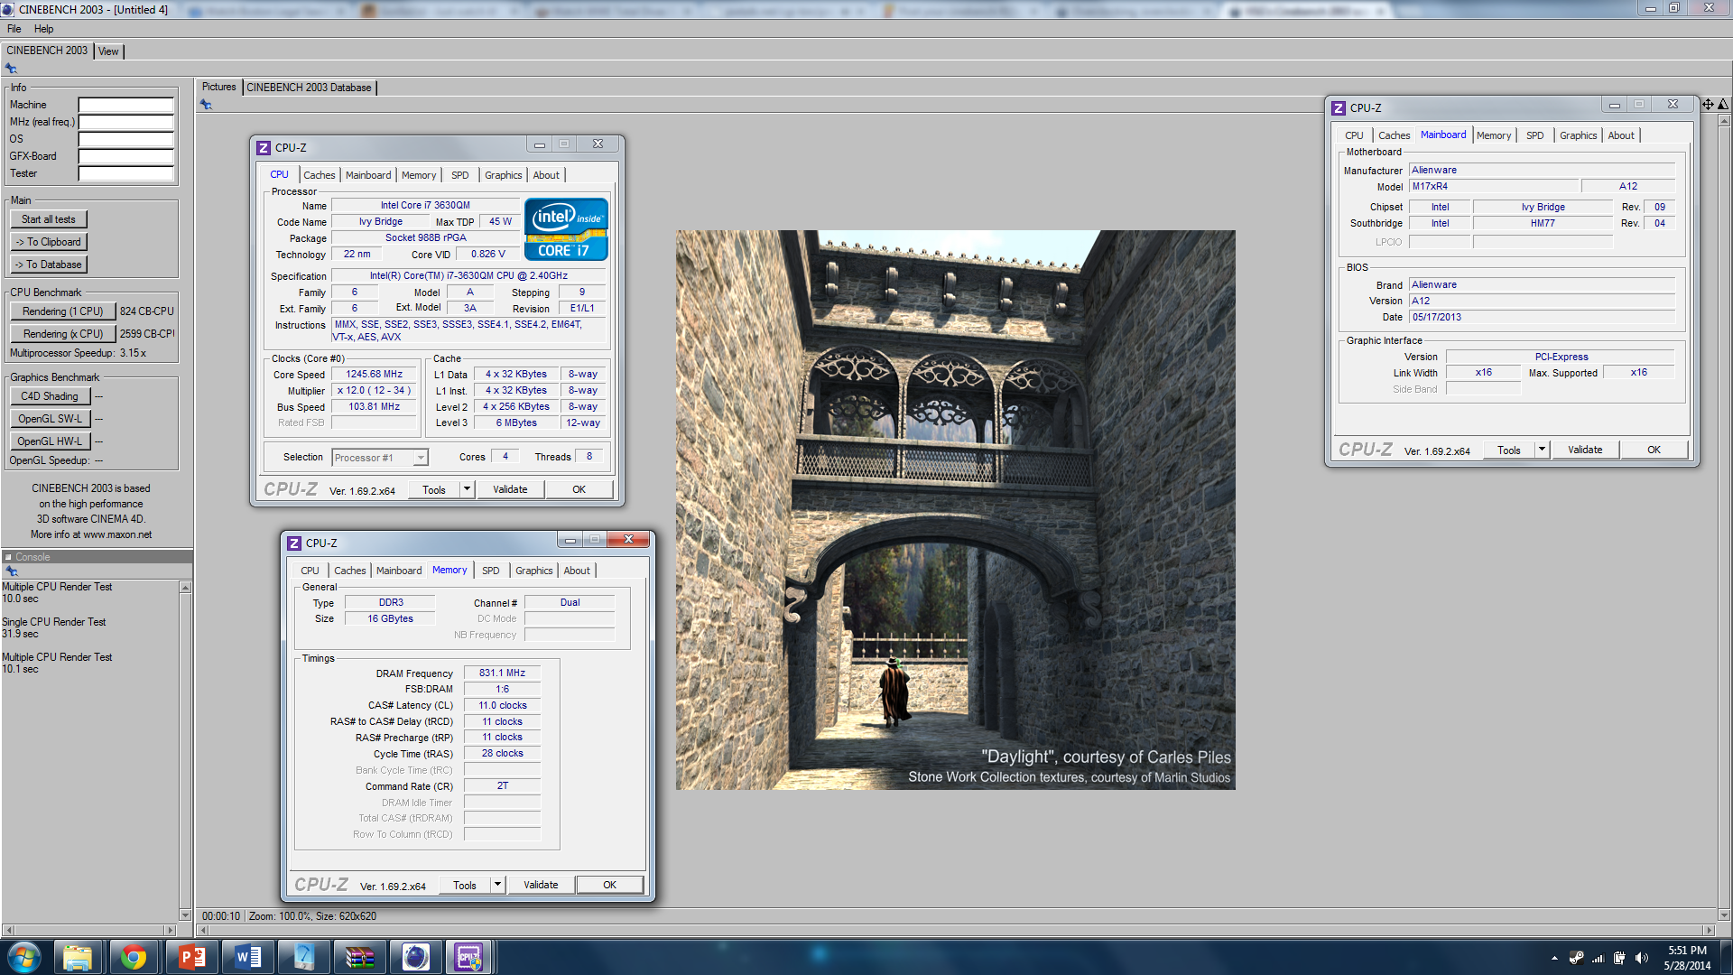This screenshot has width=1733, height=975.
Task: Click into the OS input field
Action: [x=125, y=139]
